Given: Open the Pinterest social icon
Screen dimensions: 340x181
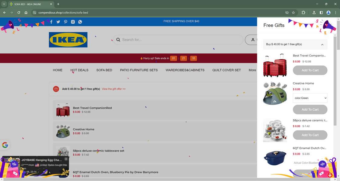Looking at the screenshot, I should tap(66, 22).
